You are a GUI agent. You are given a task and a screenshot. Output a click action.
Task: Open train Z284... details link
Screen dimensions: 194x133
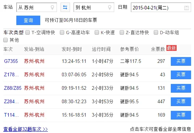[11, 101]
